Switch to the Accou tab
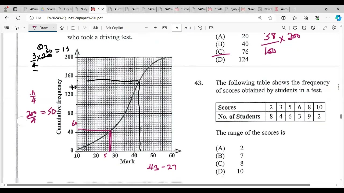The width and height of the screenshot is (344, 193). point(281,9)
